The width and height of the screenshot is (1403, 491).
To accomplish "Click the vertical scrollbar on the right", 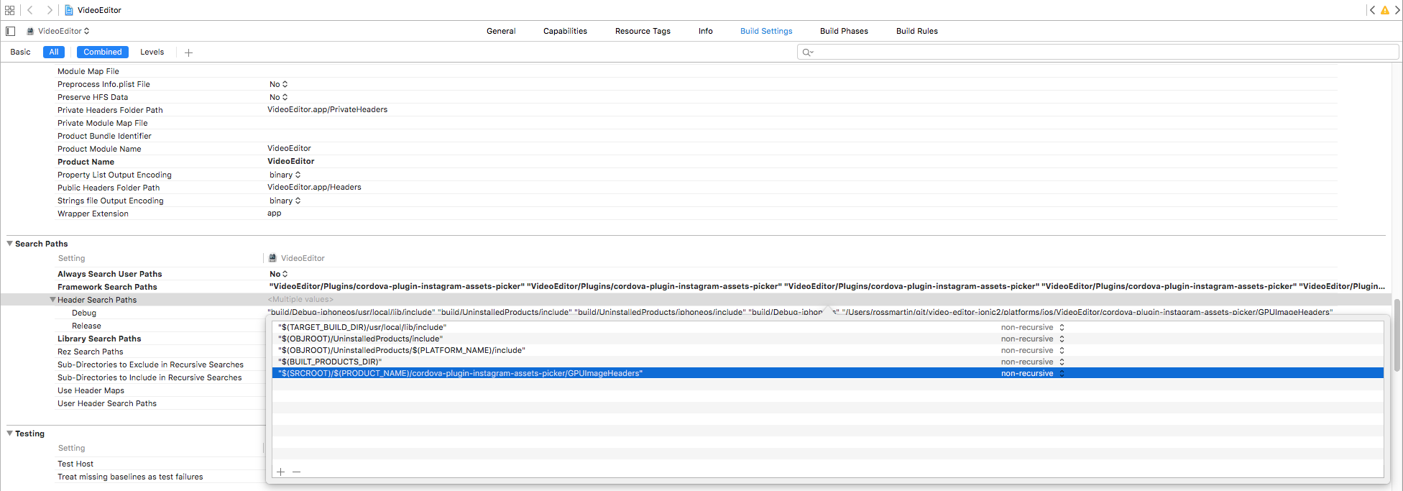I will coord(1397,335).
